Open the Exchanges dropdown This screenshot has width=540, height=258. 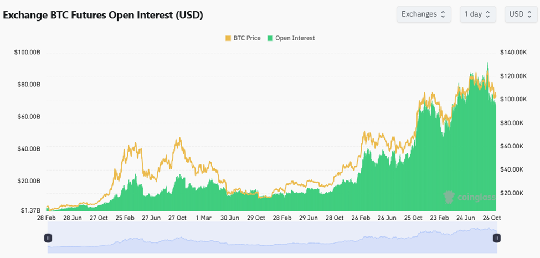(x=423, y=14)
